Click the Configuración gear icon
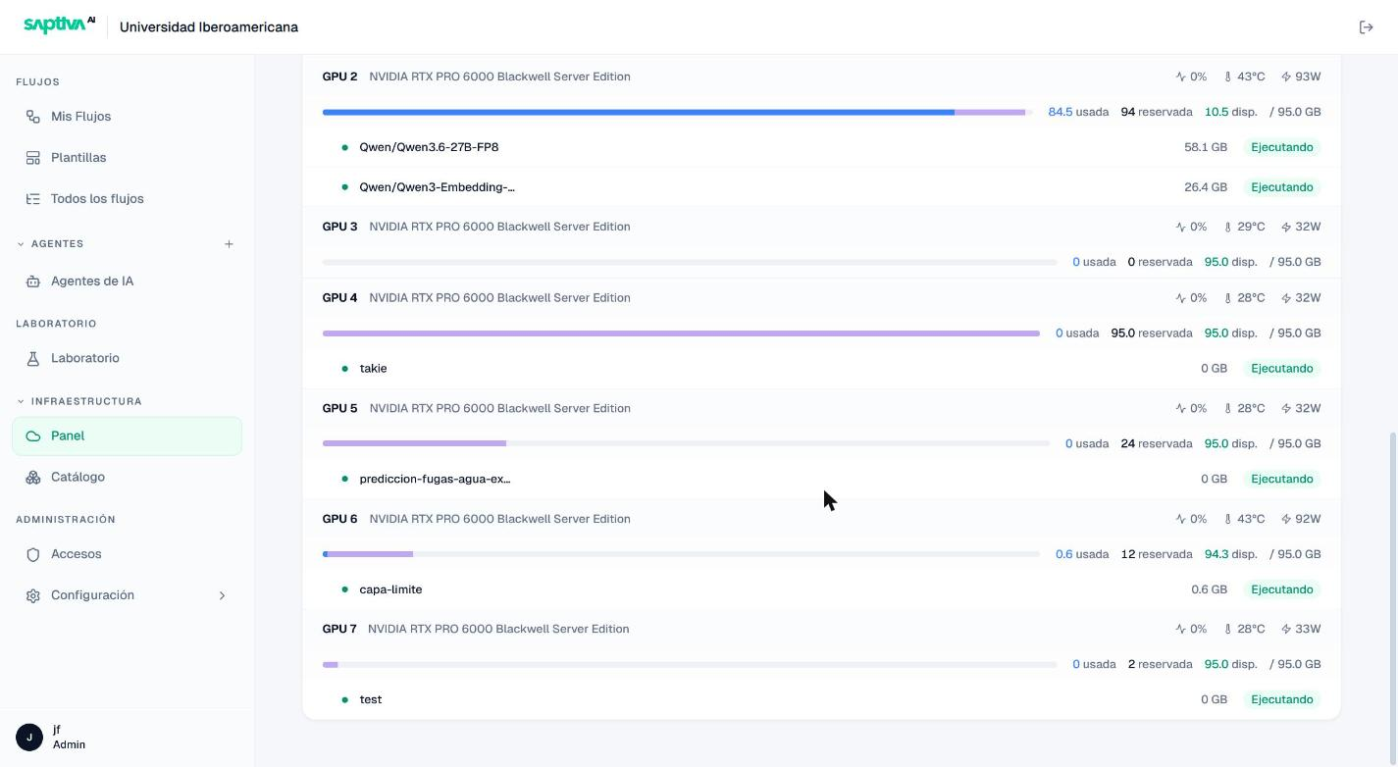Image resolution: width=1398 pixels, height=767 pixels. click(33, 596)
